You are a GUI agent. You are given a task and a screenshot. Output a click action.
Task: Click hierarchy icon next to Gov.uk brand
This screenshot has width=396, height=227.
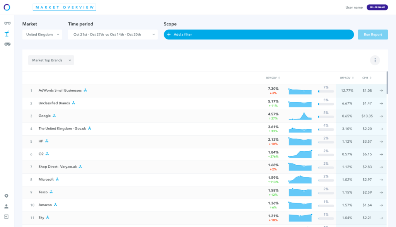[90, 128]
